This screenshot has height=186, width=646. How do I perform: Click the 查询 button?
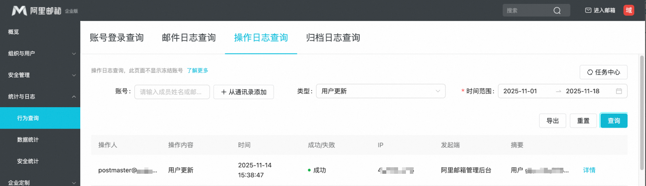coord(614,121)
